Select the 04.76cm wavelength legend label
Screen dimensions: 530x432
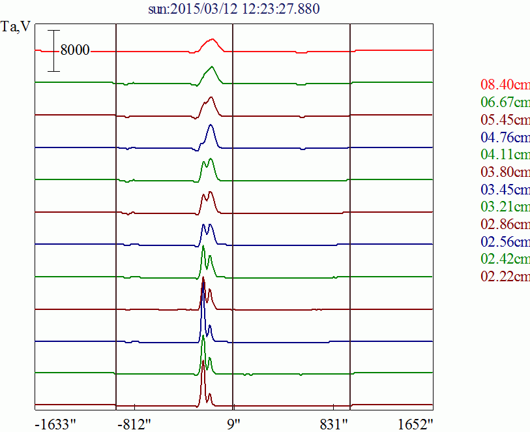point(505,137)
